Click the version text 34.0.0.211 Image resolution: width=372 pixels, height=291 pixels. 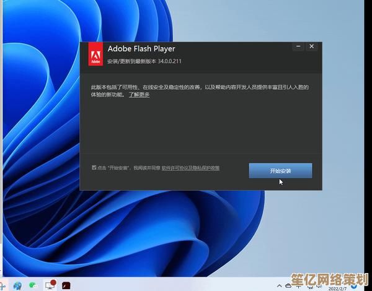[x=170, y=61]
